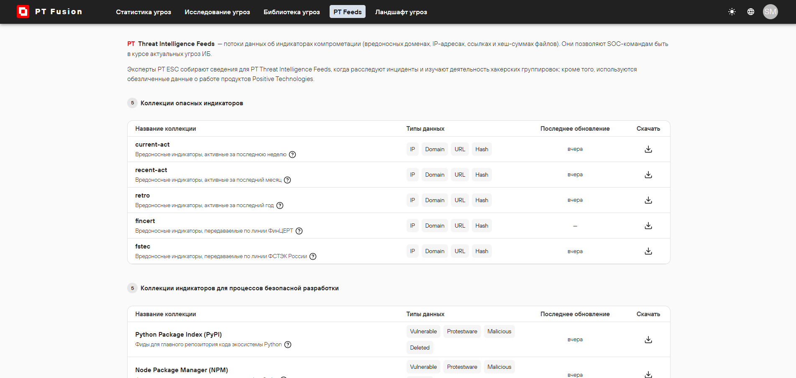Click the Deleted tag in PyPI row
796x378 pixels.
pos(420,348)
